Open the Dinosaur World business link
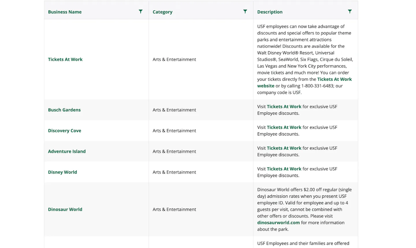Viewport: 416px width, 248px height. pyautogui.click(x=65, y=209)
